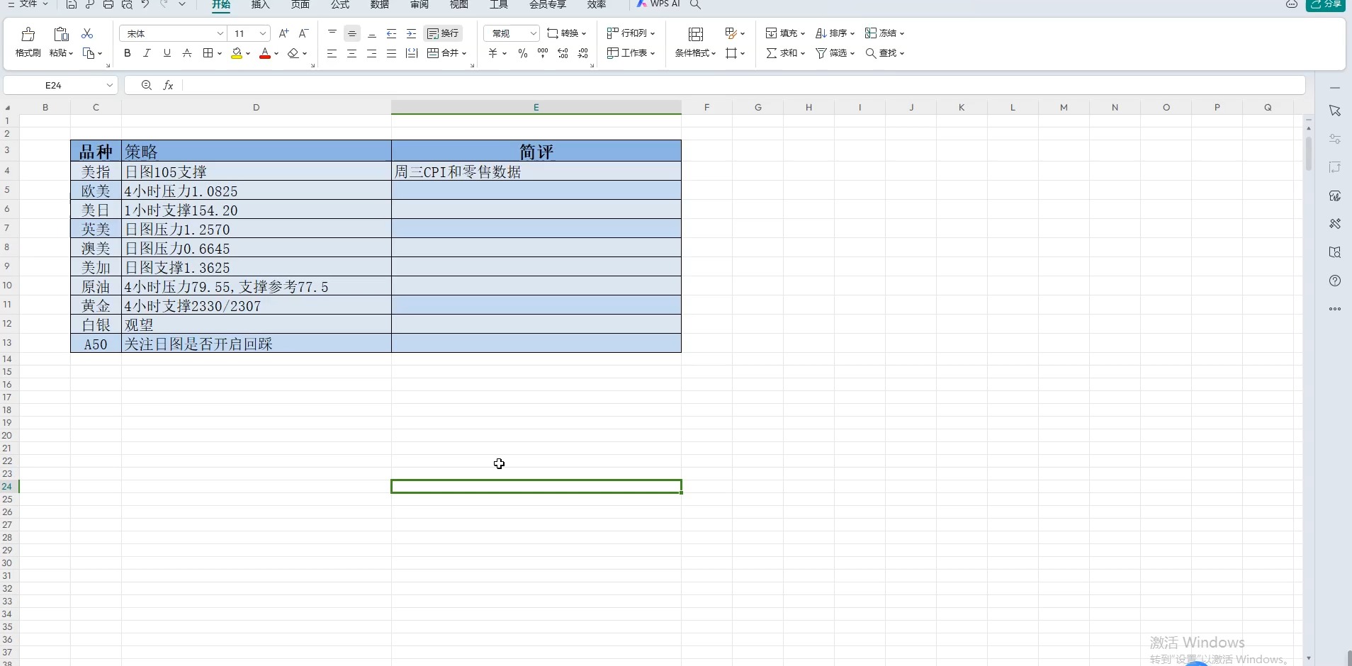Viewport: 1352px width, 666px height.
Task: Toggle center horizontal alignment
Action: pyautogui.click(x=351, y=53)
